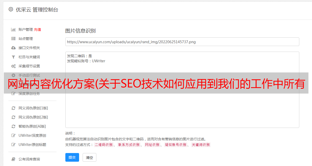Click the cloud upload icon for 接口文件相关

(x=13, y=48)
